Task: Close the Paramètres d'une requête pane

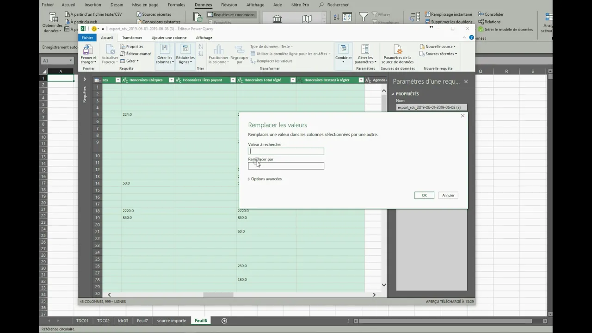Action: click(466, 81)
